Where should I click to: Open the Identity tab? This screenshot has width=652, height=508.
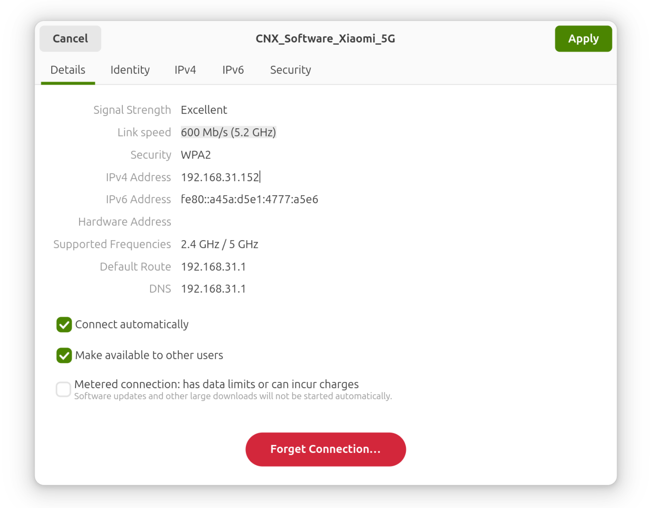[130, 70]
